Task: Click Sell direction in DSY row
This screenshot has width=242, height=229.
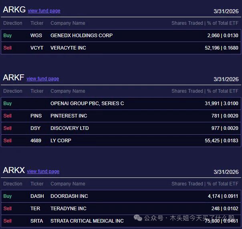Action: [x=8, y=128]
